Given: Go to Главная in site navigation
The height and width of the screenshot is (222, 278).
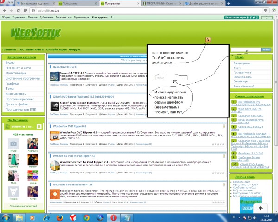Looking at the screenshot, I should click(x=9, y=49).
